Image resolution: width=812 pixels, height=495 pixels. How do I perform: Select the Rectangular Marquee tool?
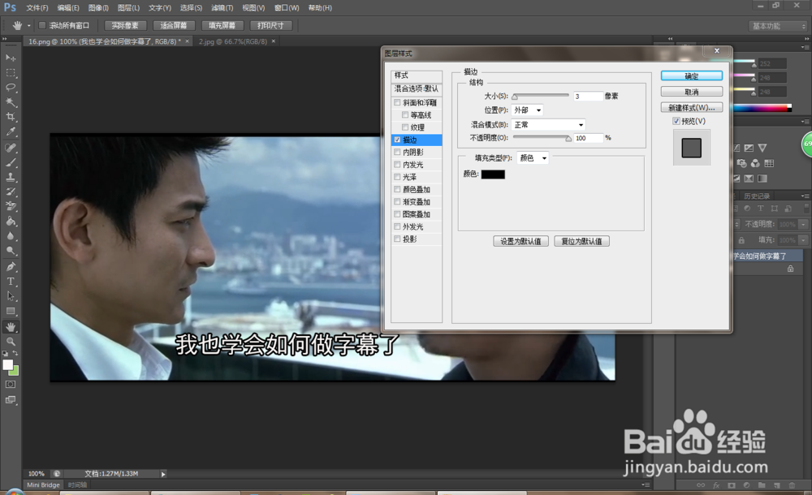[x=11, y=72]
